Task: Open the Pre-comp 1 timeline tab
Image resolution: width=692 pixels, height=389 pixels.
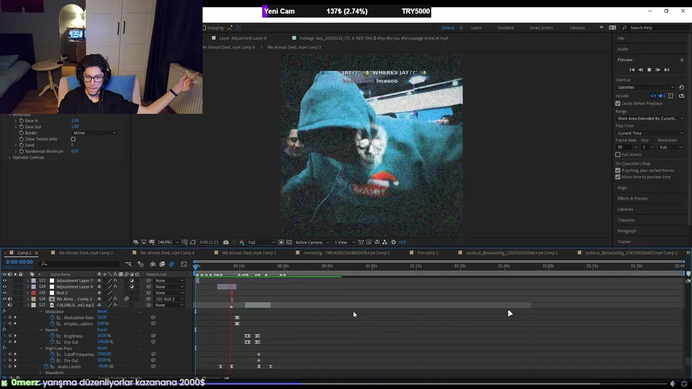Action: (x=428, y=253)
